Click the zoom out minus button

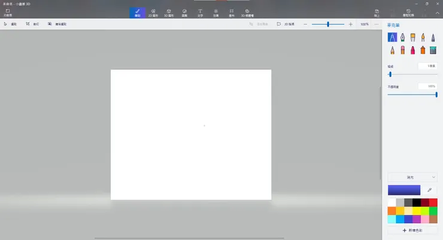(x=305, y=25)
